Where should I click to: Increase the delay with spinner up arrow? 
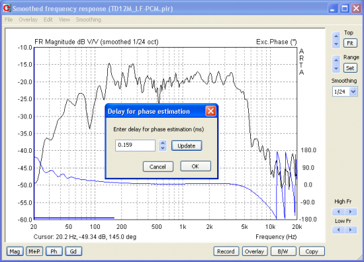coord(163,143)
